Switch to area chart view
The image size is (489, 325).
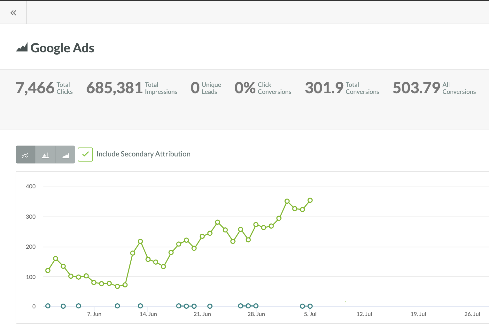(66, 155)
